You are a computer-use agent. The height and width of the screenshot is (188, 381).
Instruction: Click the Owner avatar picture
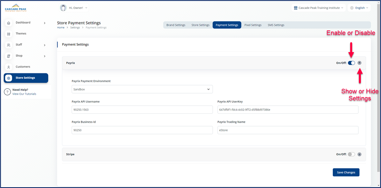click(63, 8)
